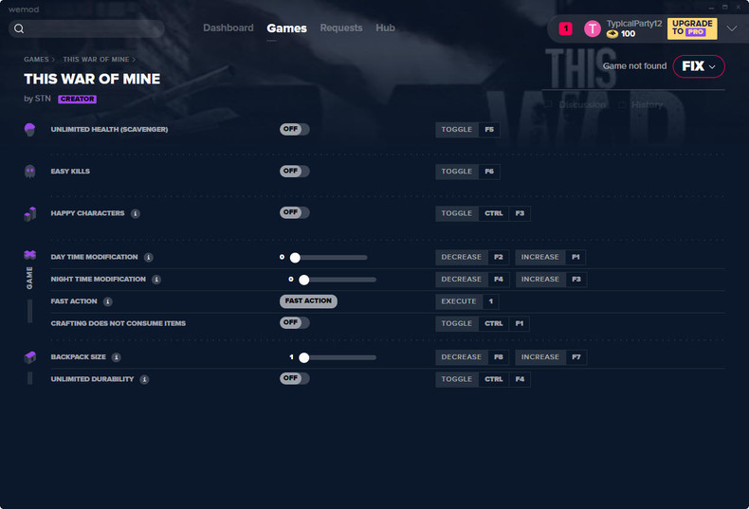The height and width of the screenshot is (509, 749).
Task: Click the Backpack Size cube icon
Action: 29,357
